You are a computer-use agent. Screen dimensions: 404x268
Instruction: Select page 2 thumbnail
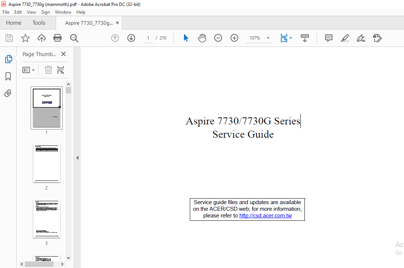47,163
